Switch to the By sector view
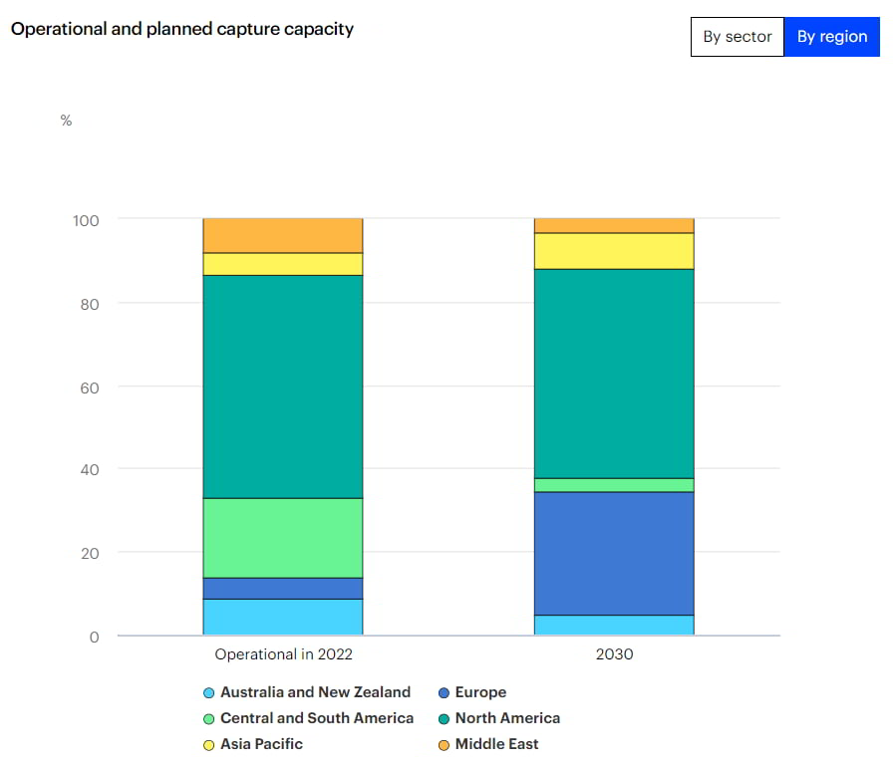 click(738, 37)
